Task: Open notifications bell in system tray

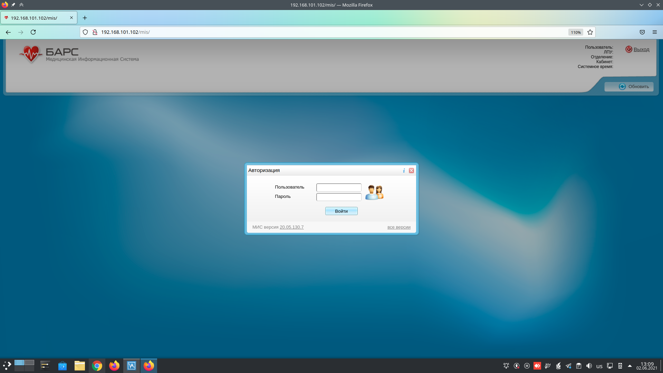Action: coord(506,366)
